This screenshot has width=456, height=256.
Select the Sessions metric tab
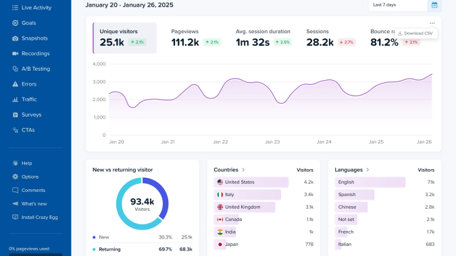tap(331, 38)
